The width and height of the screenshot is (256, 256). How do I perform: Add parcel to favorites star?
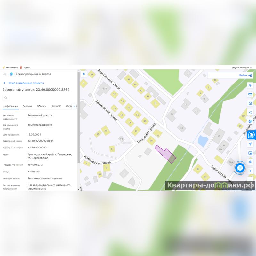click(x=6, y=98)
